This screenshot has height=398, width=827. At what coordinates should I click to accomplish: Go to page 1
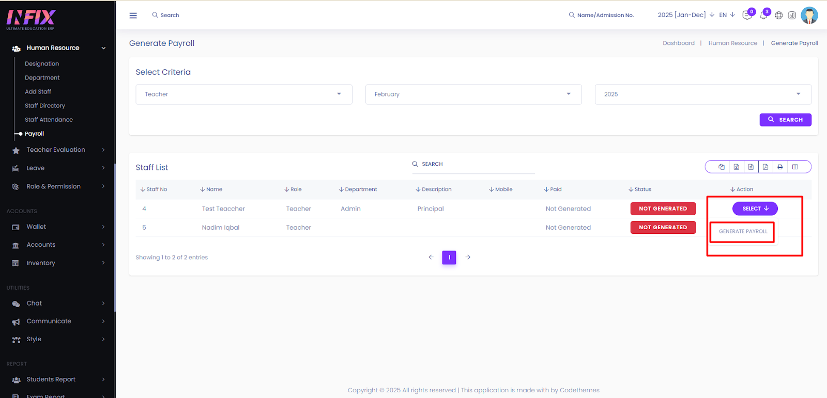pyautogui.click(x=449, y=257)
